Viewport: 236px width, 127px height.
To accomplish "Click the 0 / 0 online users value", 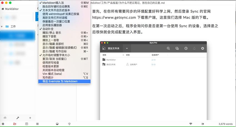I will click(x=154, y=64).
